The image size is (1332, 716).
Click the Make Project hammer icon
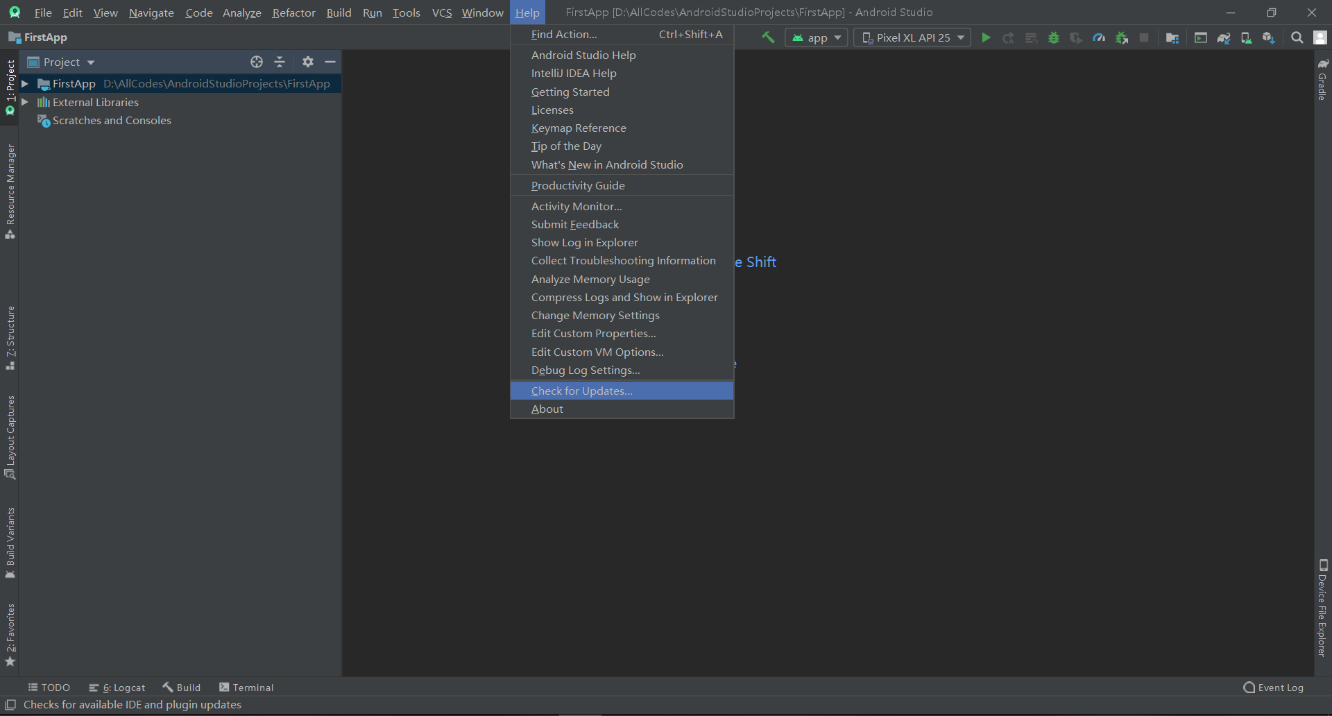tap(768, 37)
